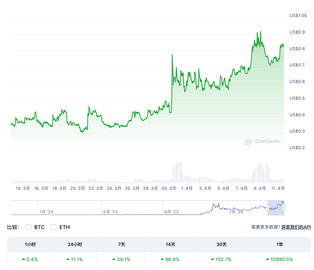Click the CoinGecko watermark logo

pyautogui.click(x=262, y=141)
